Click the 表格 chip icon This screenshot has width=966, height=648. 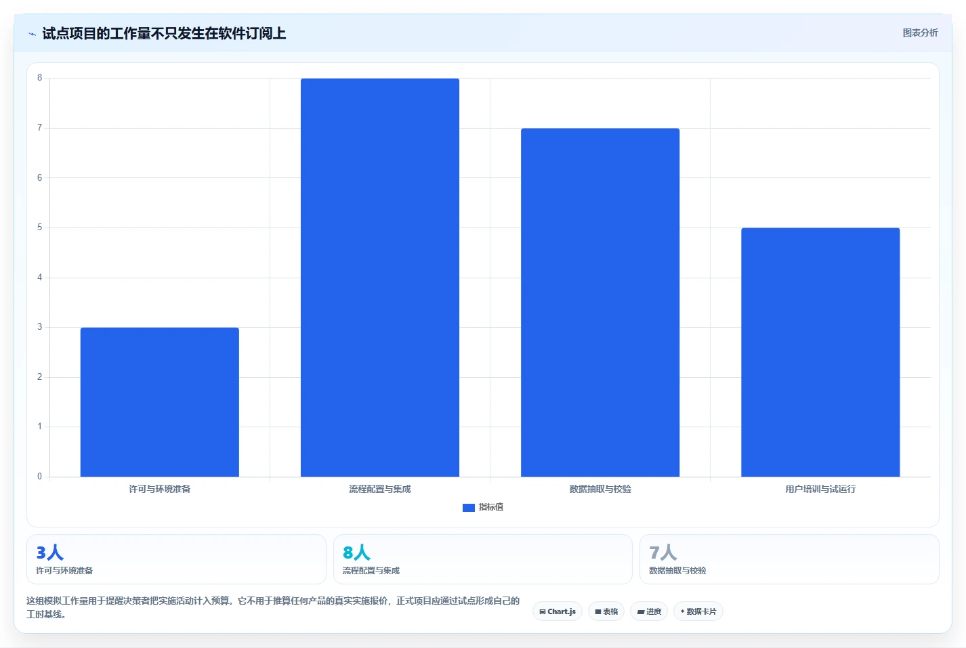click(x=598, y=612)
